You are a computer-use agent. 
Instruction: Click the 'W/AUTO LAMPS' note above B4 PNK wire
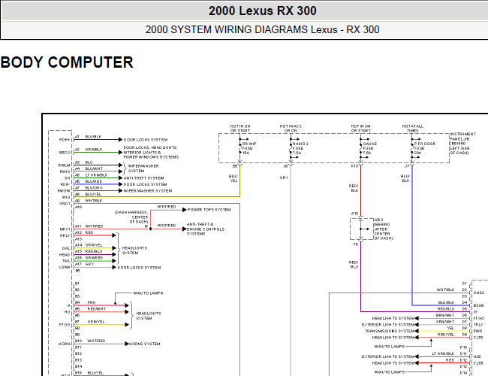(148, 293)
